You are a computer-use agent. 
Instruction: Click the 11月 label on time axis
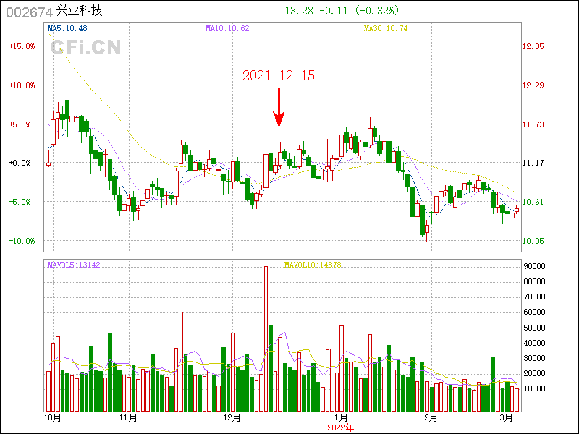[x=128, y=417]
